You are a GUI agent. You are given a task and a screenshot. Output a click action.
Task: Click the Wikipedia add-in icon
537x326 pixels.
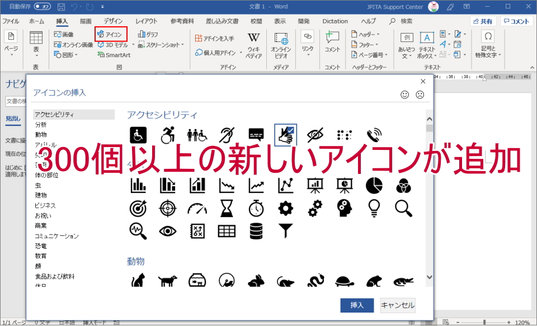[253, 45]
